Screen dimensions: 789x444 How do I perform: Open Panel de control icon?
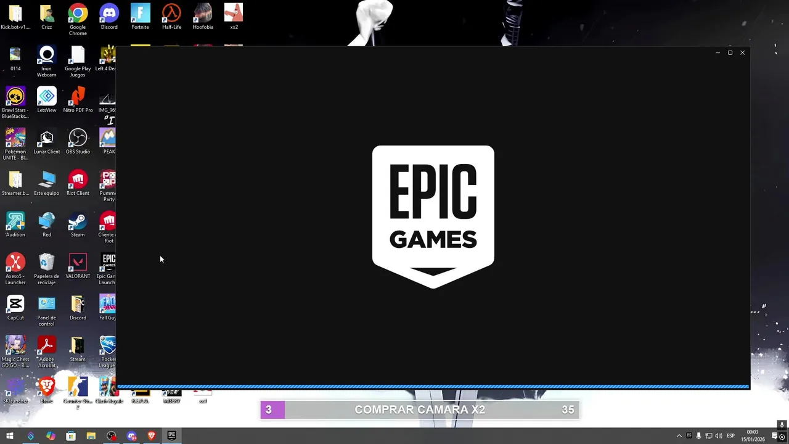click(46, 310)
